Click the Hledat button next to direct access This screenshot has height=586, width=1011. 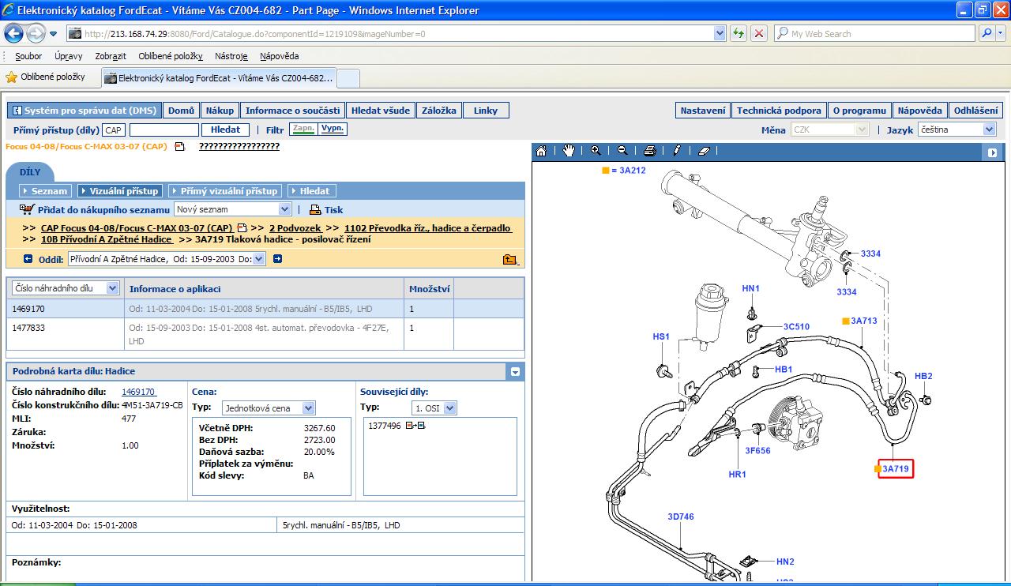click(x=225, y=130)
